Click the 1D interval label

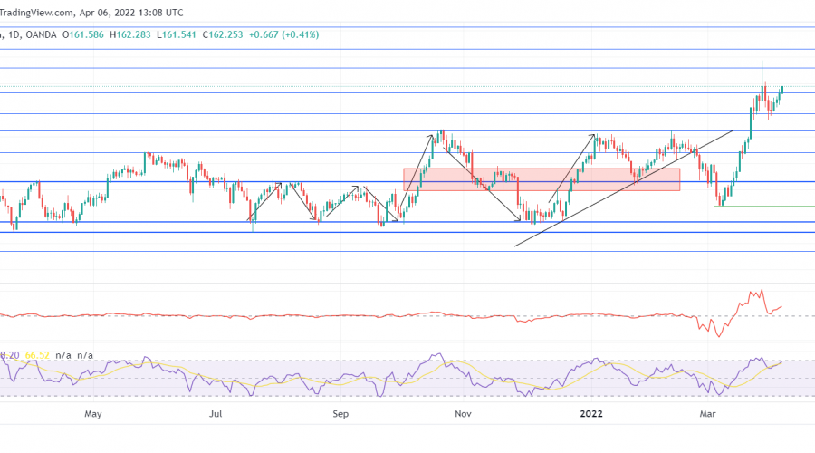tap(14, 34)
